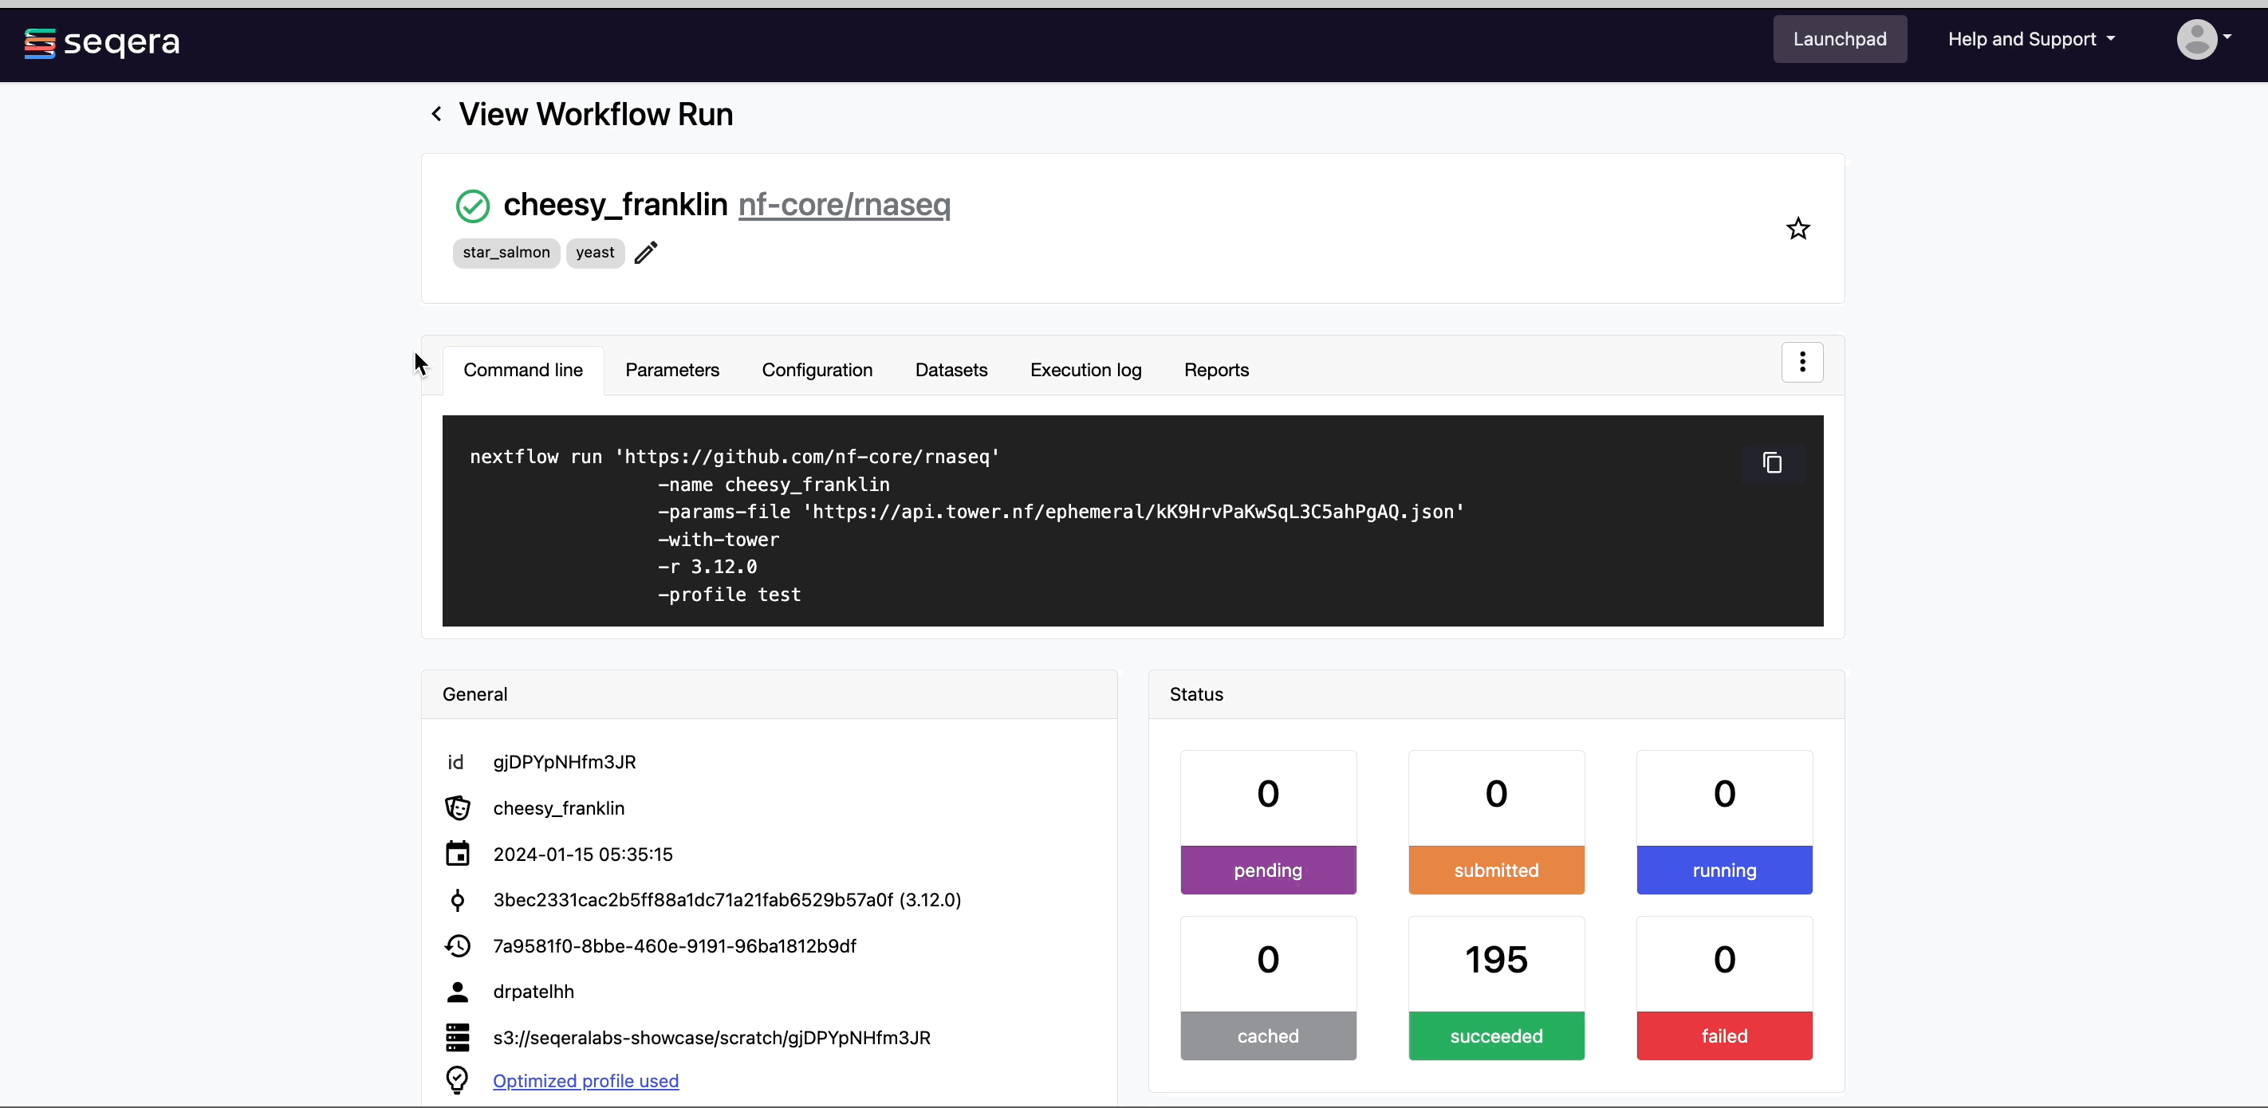This screenshot has width=2268, height=1108.
Task: Click the three-dot overflow menu button
Action: [1802, 362]
